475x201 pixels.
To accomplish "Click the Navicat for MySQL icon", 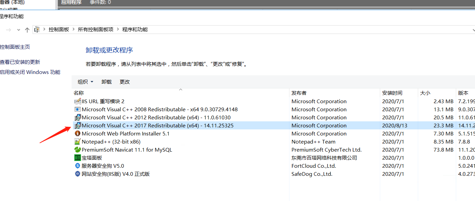I will (77, 150).
